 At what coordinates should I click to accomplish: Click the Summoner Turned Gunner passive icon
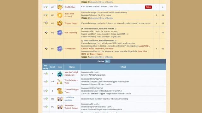click(60, 107)
